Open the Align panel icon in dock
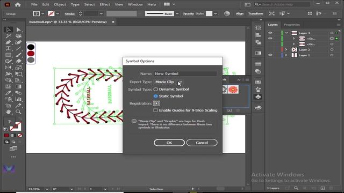Image resolution: width=344 pixels, height=193 pixels. coord(258,35)
